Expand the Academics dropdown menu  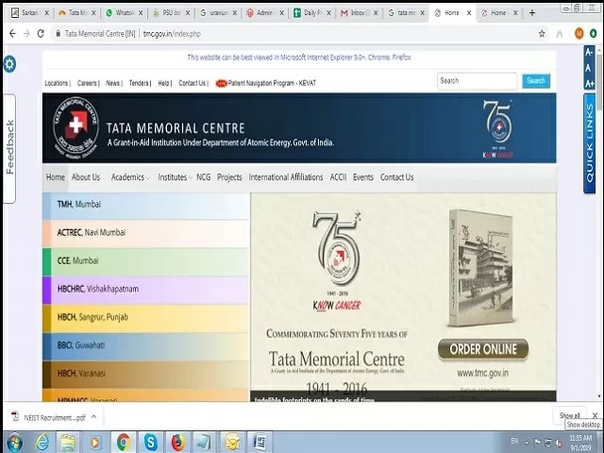click(129, 177)
